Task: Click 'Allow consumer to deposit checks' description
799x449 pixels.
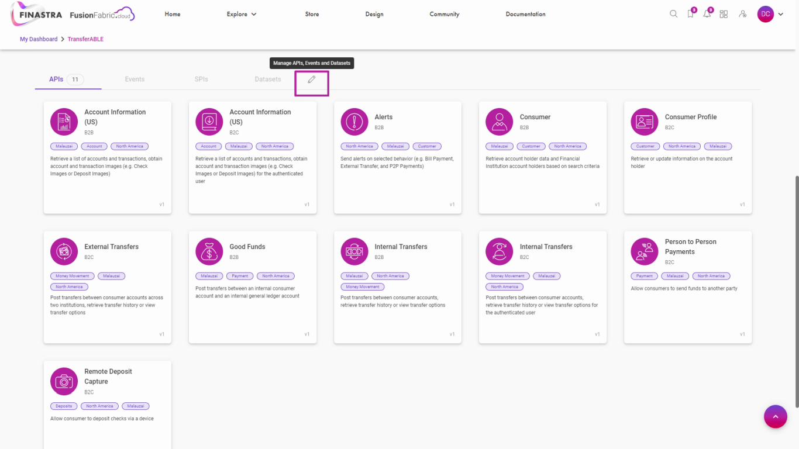Action: (102, 419)
